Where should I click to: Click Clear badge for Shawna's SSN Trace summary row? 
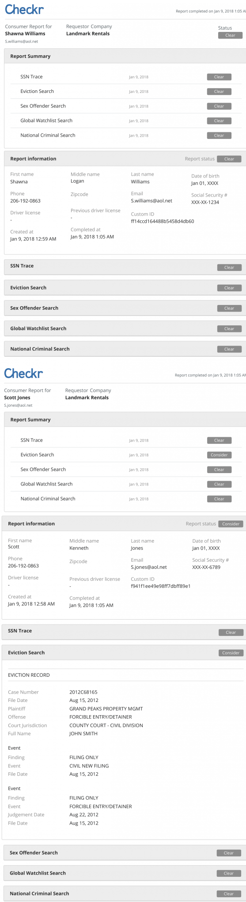pyautogui.click(x=219, y=77)
